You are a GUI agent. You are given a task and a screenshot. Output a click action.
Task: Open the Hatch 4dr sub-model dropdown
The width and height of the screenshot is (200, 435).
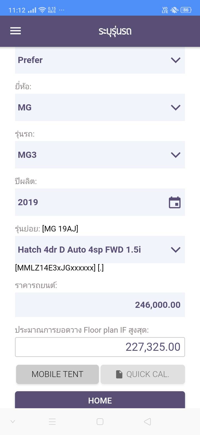(176, 250)
